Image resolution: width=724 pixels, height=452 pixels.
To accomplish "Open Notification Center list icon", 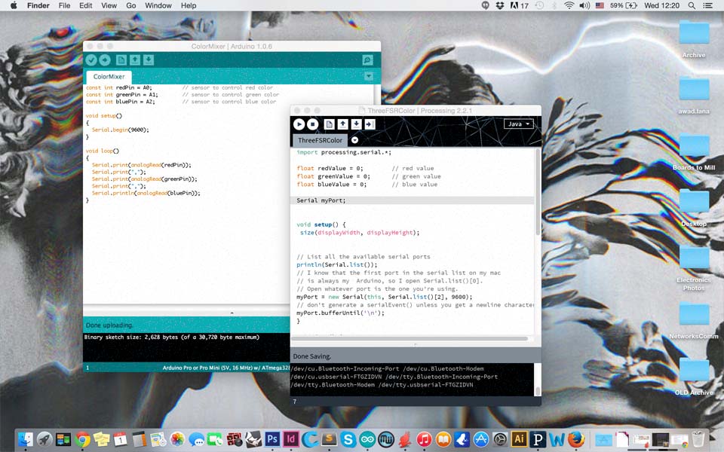I will pyautogui.click(x=707, y=5).
